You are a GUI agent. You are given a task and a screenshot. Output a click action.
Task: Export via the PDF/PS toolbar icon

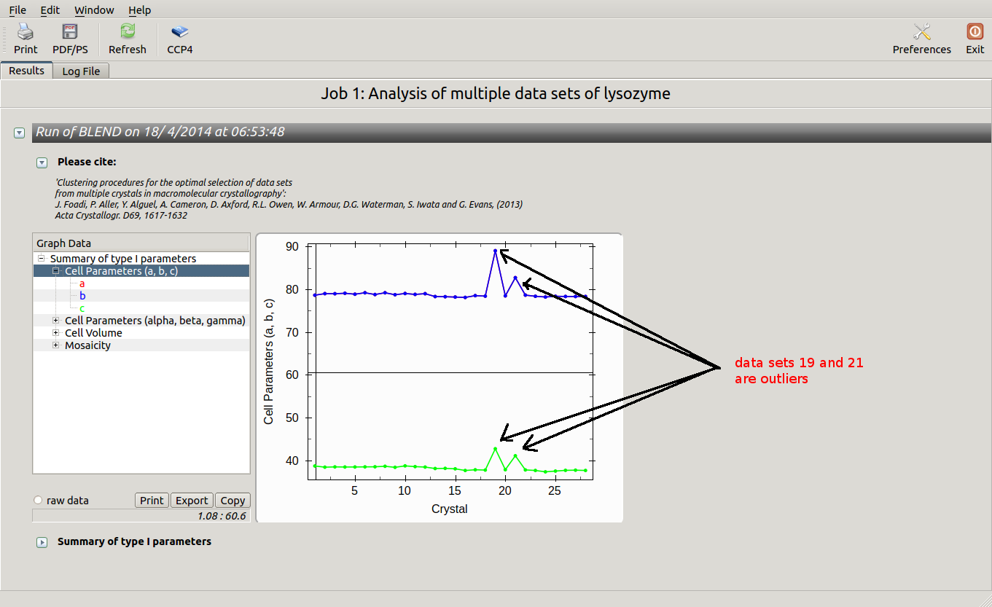point(70,31)
